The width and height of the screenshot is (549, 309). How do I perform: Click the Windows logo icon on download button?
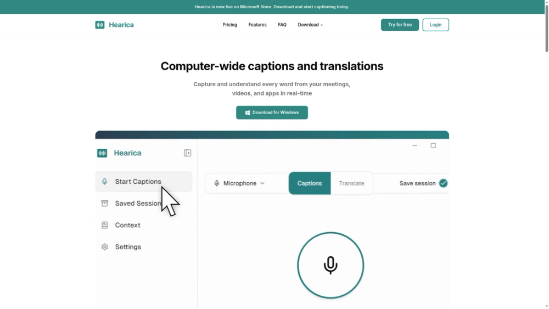click(248, 113)
